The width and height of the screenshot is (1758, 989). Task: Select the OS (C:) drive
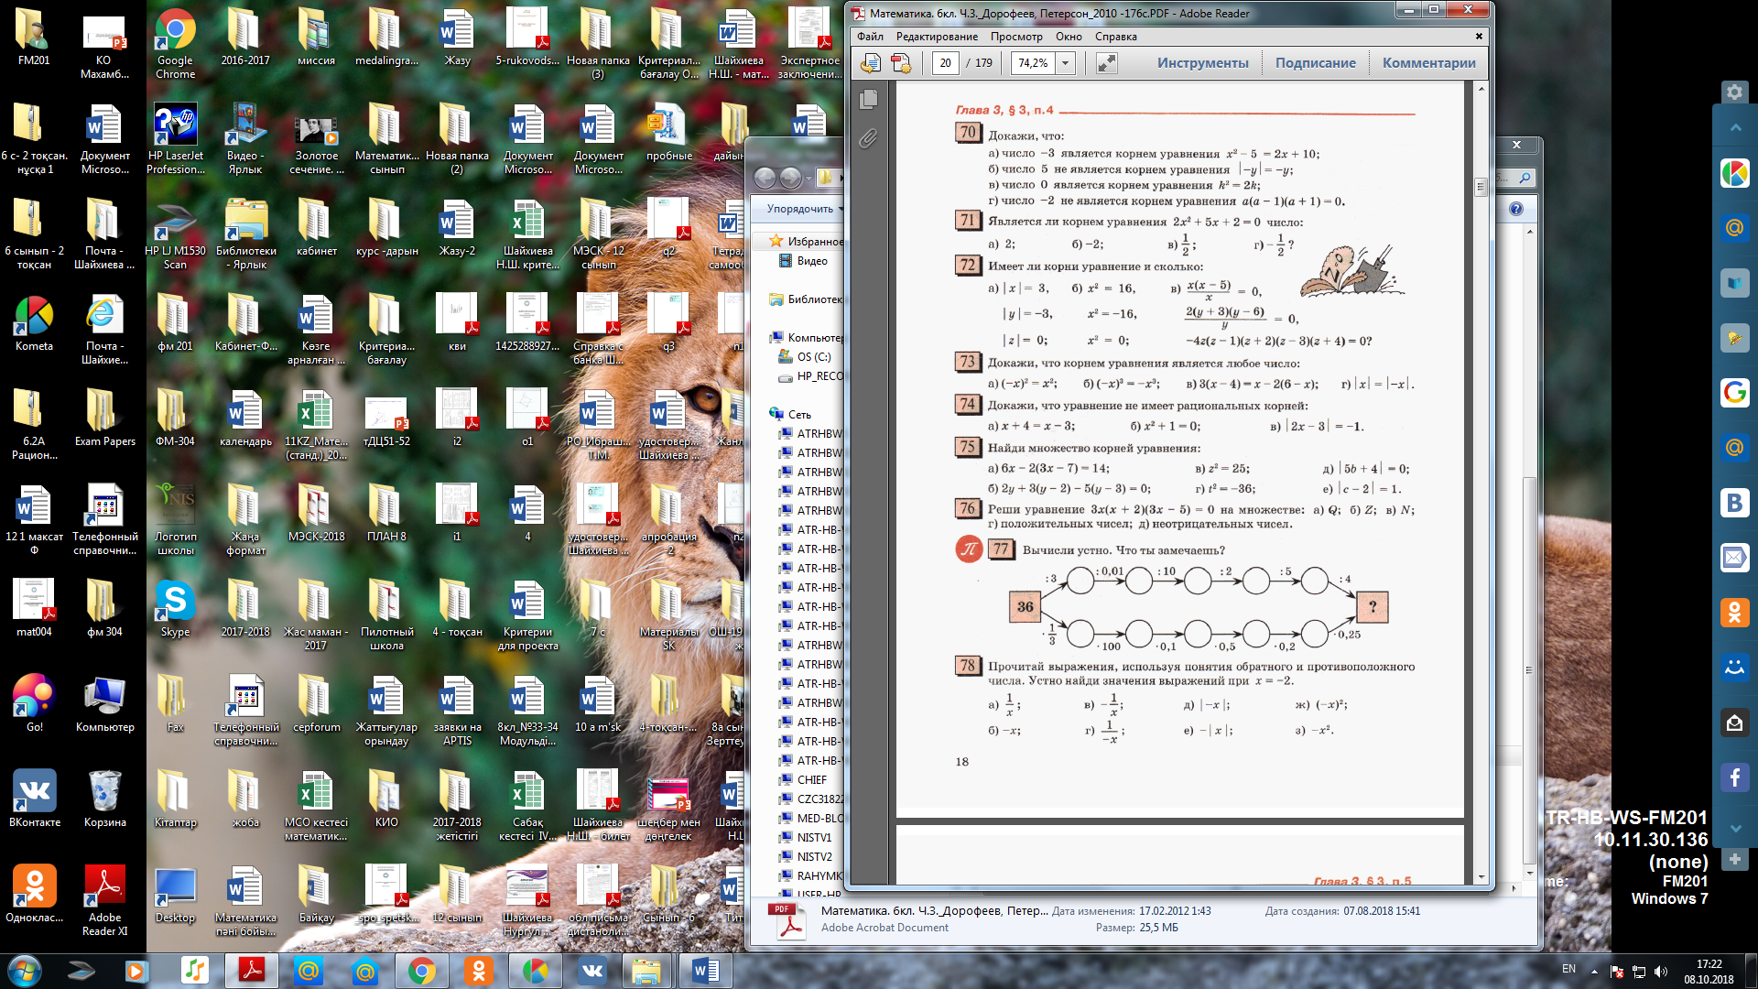[813, 357]
